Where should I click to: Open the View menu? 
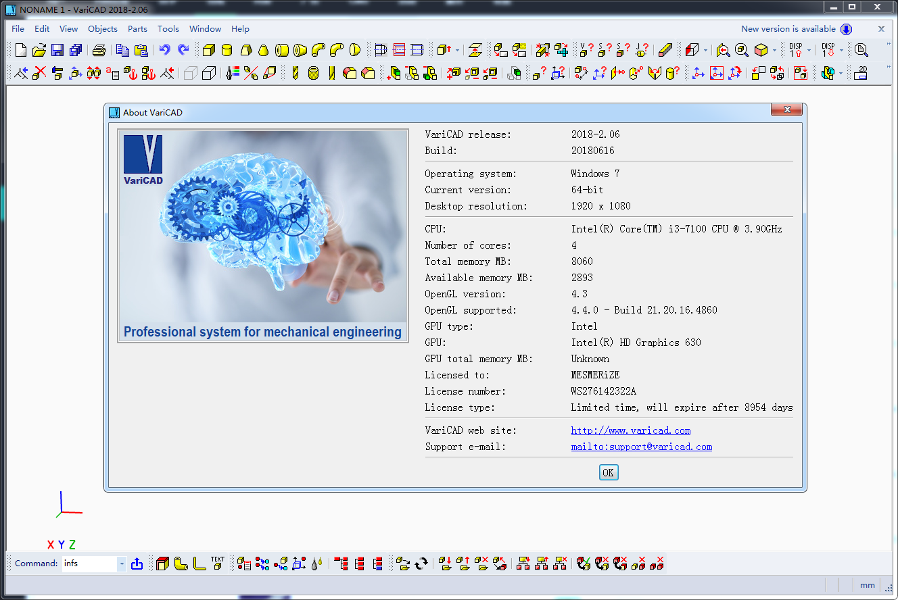pos(68,29)
